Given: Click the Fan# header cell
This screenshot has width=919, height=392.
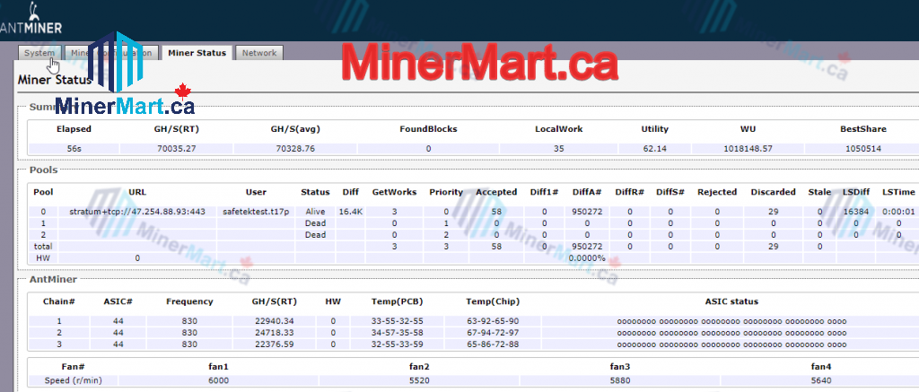Looking at the screenshot, I should click(x=74, y=367).
